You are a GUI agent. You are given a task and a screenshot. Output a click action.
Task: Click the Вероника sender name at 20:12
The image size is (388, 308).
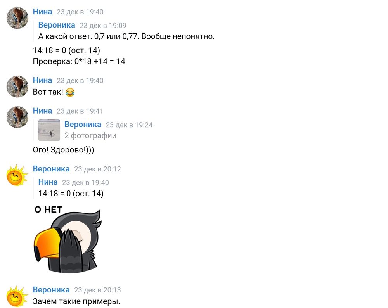pos(51,169)
